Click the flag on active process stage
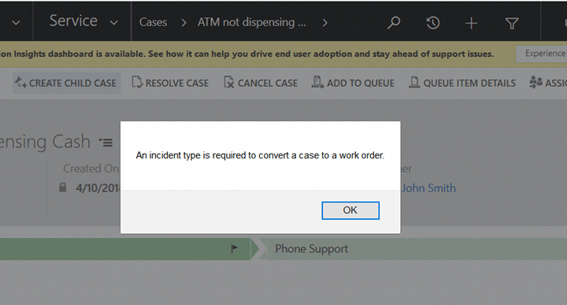 click(235, 248)
